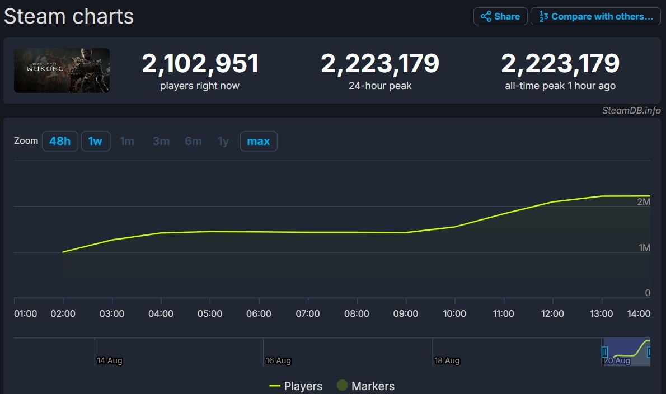Toggle the Players series in legend
The image size is (666, 394).
click(x=296, y=386)
